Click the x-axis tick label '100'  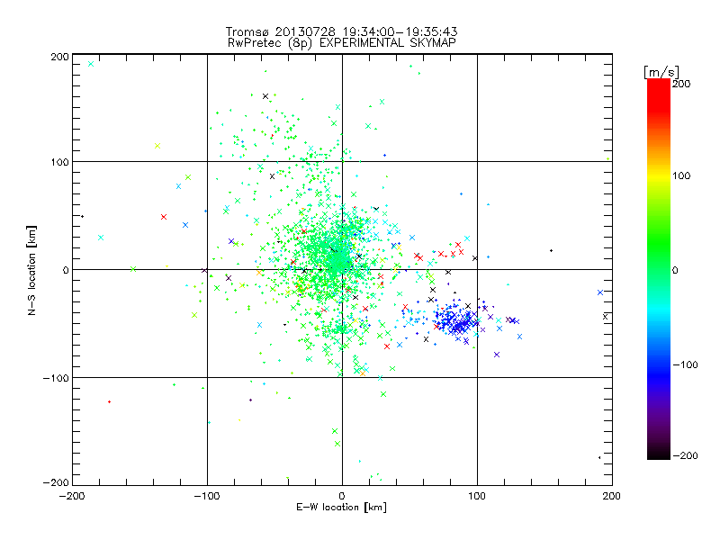coord(477,497)
